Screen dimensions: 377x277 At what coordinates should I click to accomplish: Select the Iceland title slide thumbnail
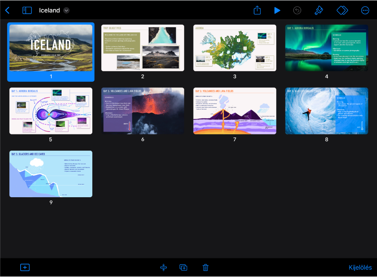51,48
